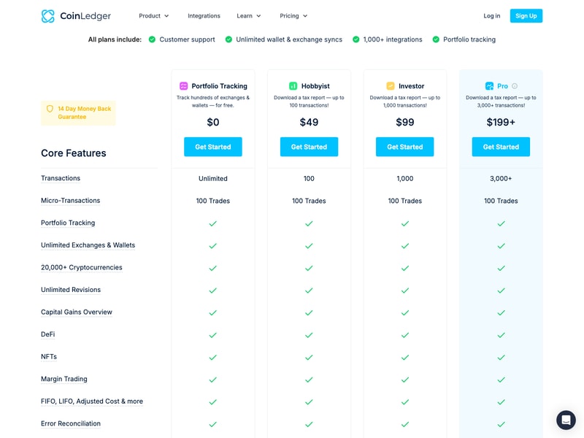The width and height of the screenshot is (584, 438).
Task: Click the green check beside 1,000+ integrations
Action: pyautogui.click(x=356, y=39)
